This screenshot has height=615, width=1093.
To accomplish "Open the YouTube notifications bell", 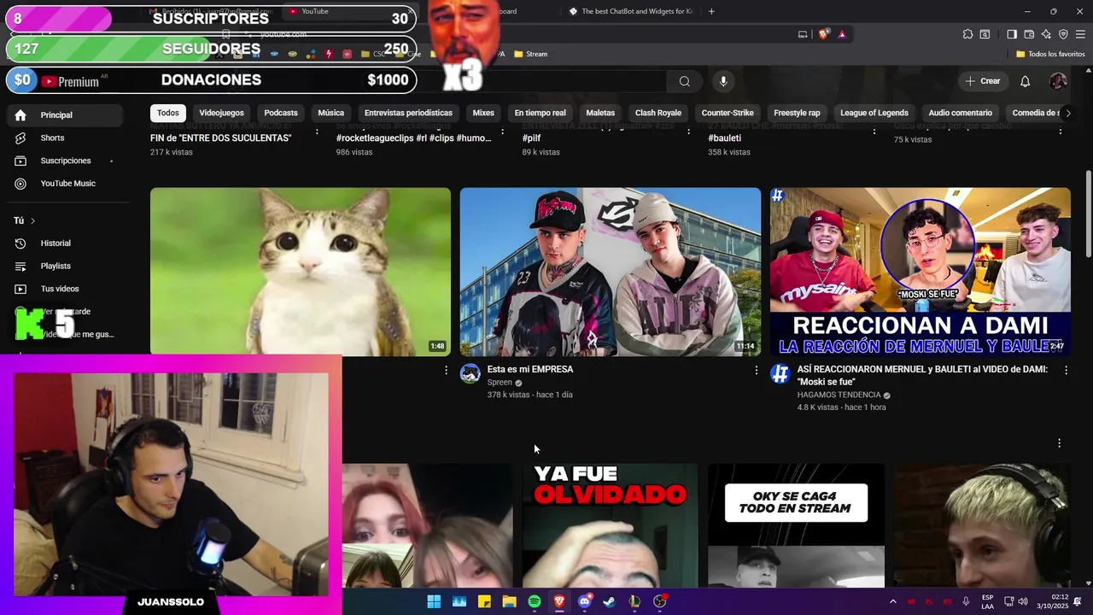I will 1026,81.
